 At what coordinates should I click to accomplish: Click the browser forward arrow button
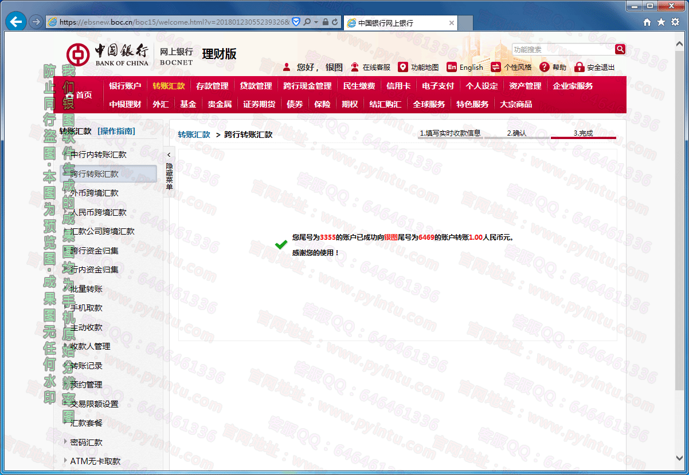coord(36,22)
